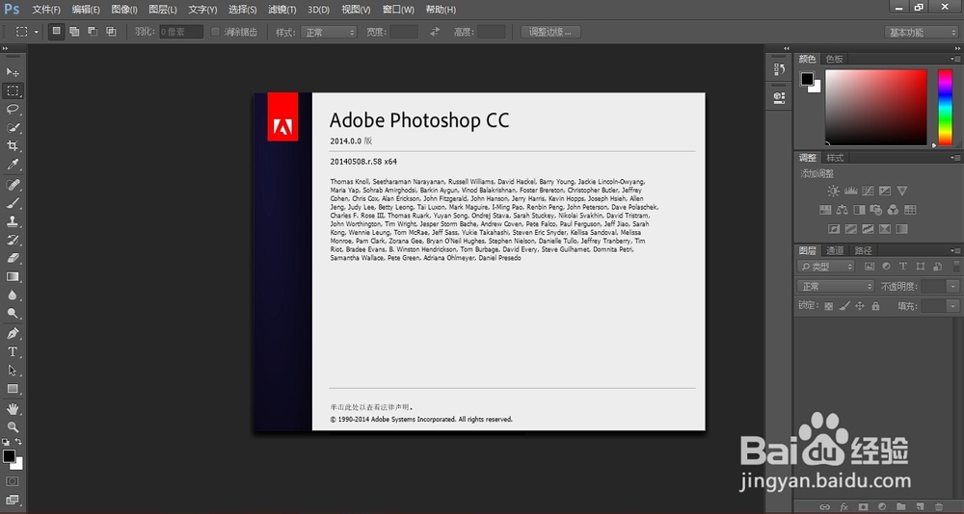
Task: Toggle filter for type layers
Action: pyautogui.click(x=903, y=267)
